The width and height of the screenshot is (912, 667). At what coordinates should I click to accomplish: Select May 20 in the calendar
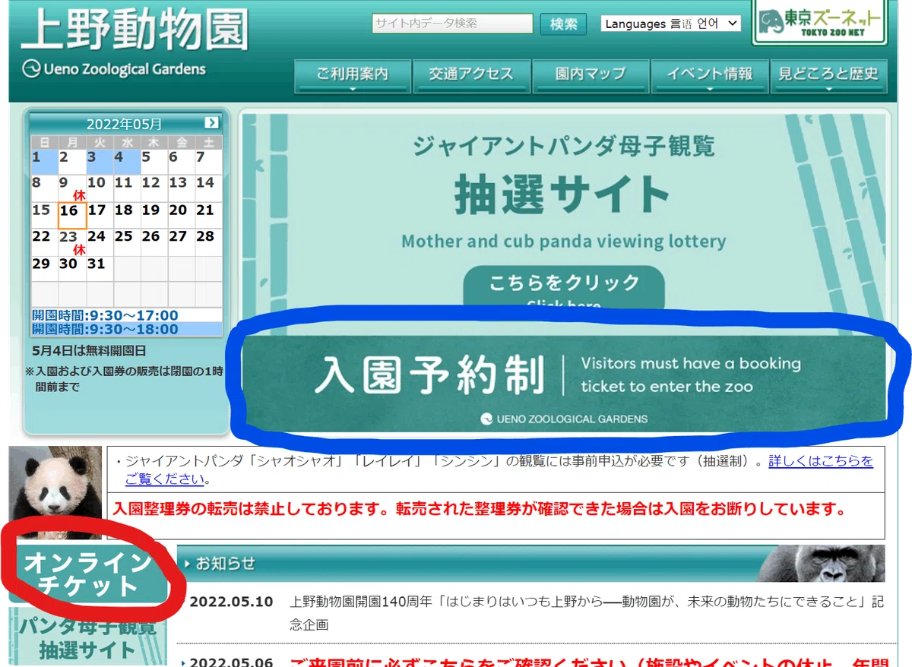pyautogui.click(x=182, y=216)
